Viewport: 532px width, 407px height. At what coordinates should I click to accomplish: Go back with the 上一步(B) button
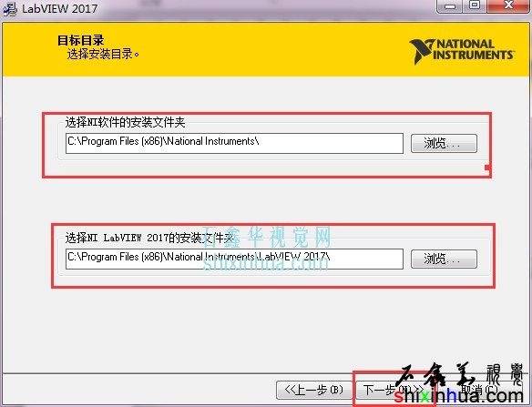coord(314,390)
